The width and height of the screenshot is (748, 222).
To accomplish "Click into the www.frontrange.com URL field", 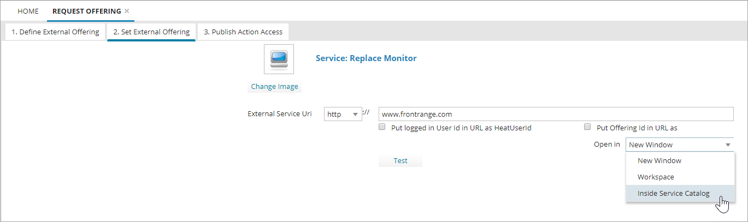I will pyautogui.click(x=555, y=114).
